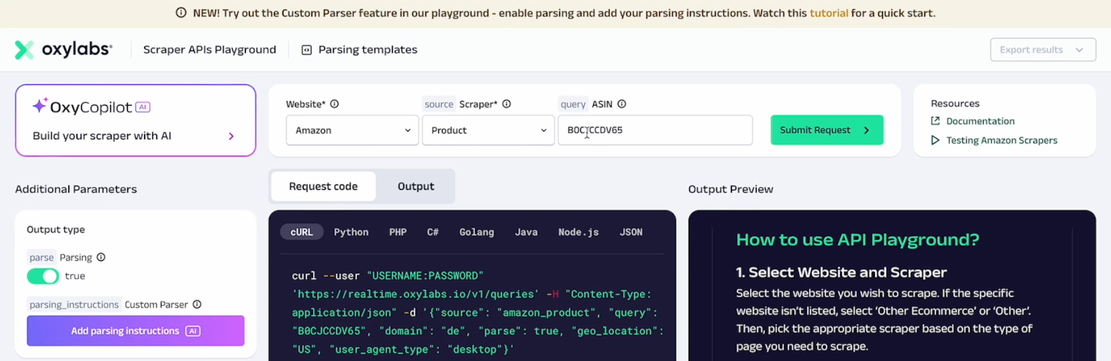
Task: Click the ASIN info icon
Action: coord(621,104)
